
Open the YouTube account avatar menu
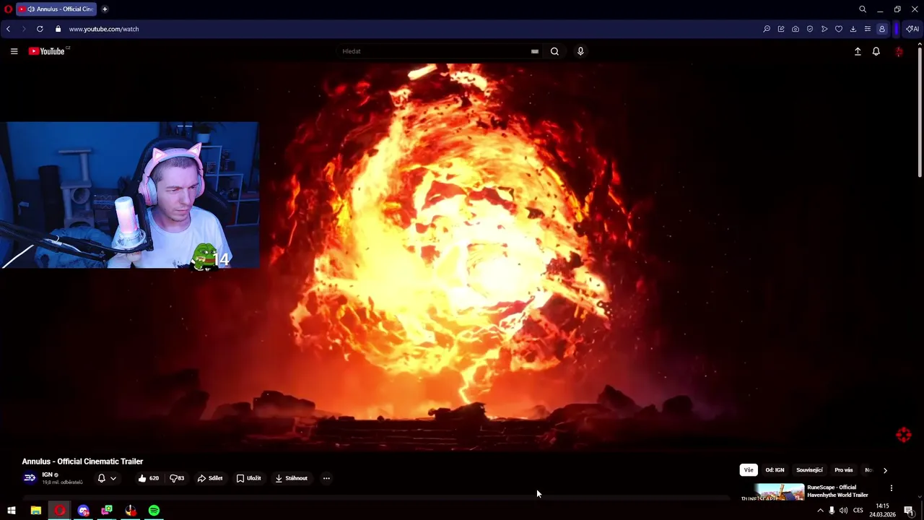(899, 51)
